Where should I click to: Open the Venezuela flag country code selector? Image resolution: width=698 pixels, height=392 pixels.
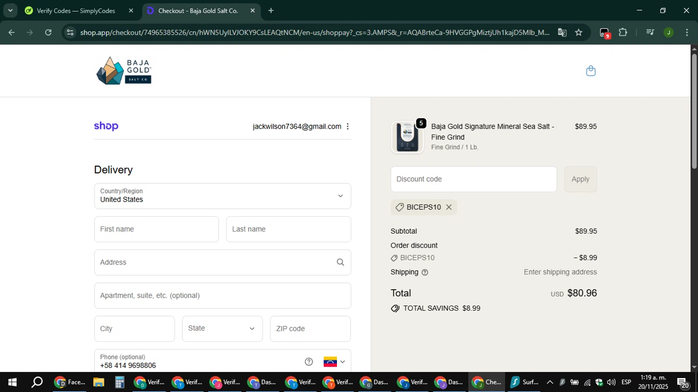click(x=334, y=362)
